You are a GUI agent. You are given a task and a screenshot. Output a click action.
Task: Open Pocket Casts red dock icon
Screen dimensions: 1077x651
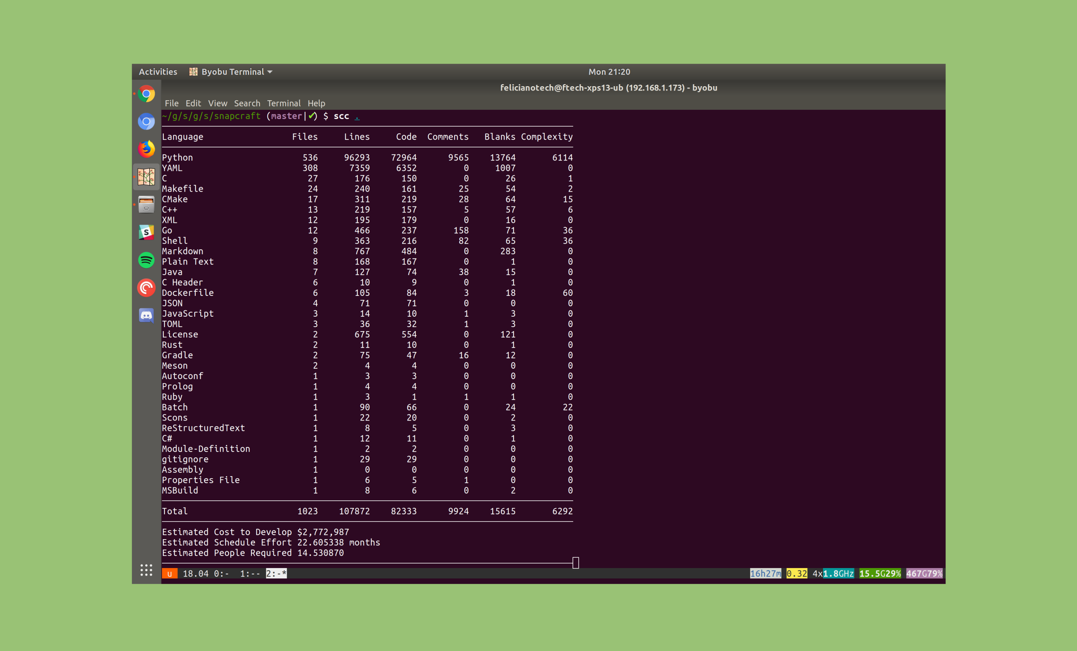click(x=146, y=288)
